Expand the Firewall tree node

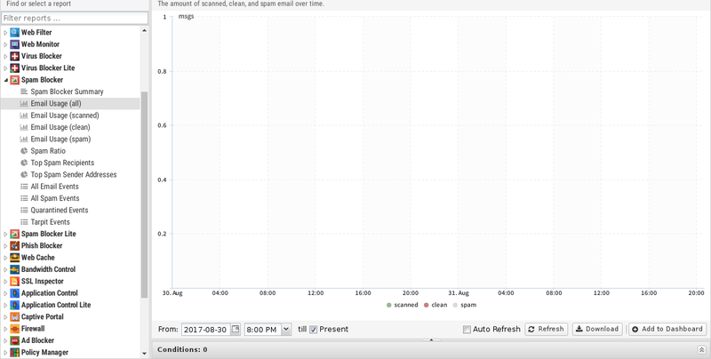[5, 329]
